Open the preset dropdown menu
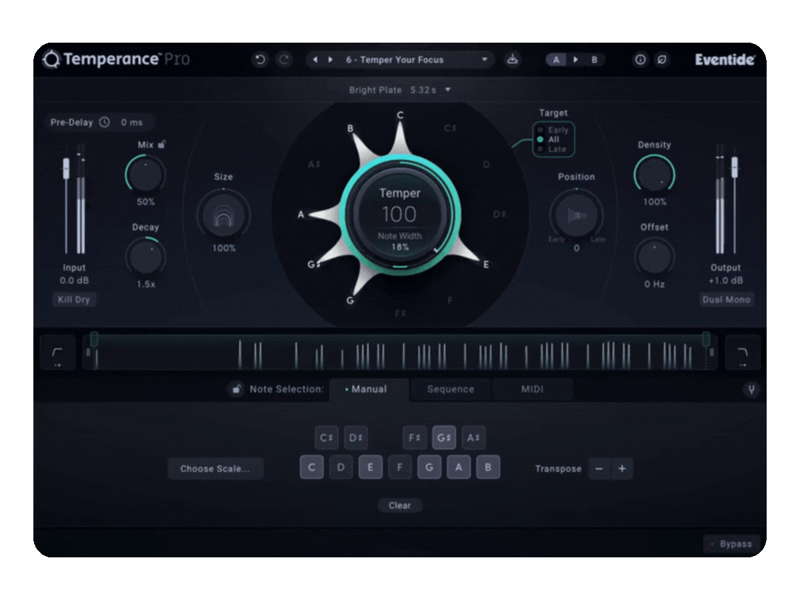This screenshot has height=600, width=800. point(485,60)
